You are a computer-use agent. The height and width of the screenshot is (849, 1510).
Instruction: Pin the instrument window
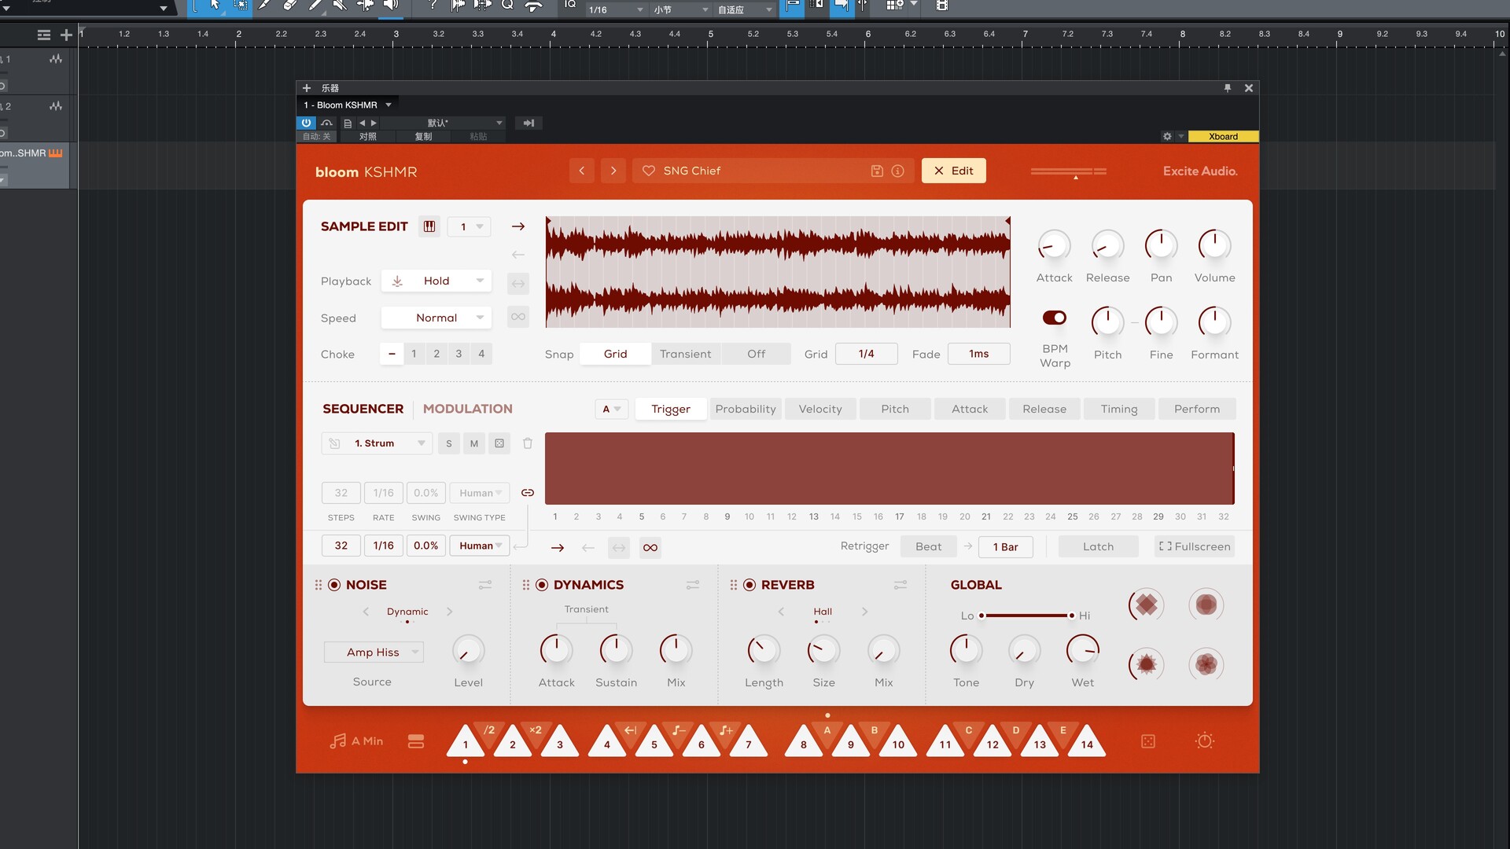pyautogui.click(x=1228, y=88)
